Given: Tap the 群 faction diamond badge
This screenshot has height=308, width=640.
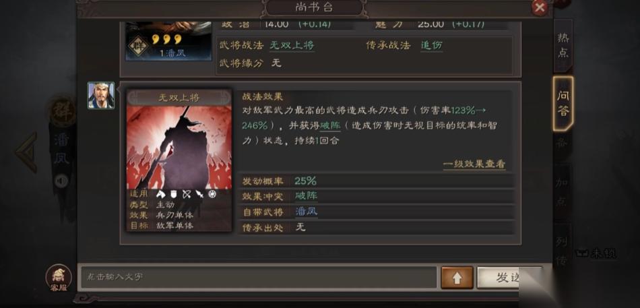Looking at the screenshot, I should pyautogui.click(x=138, y=46).
